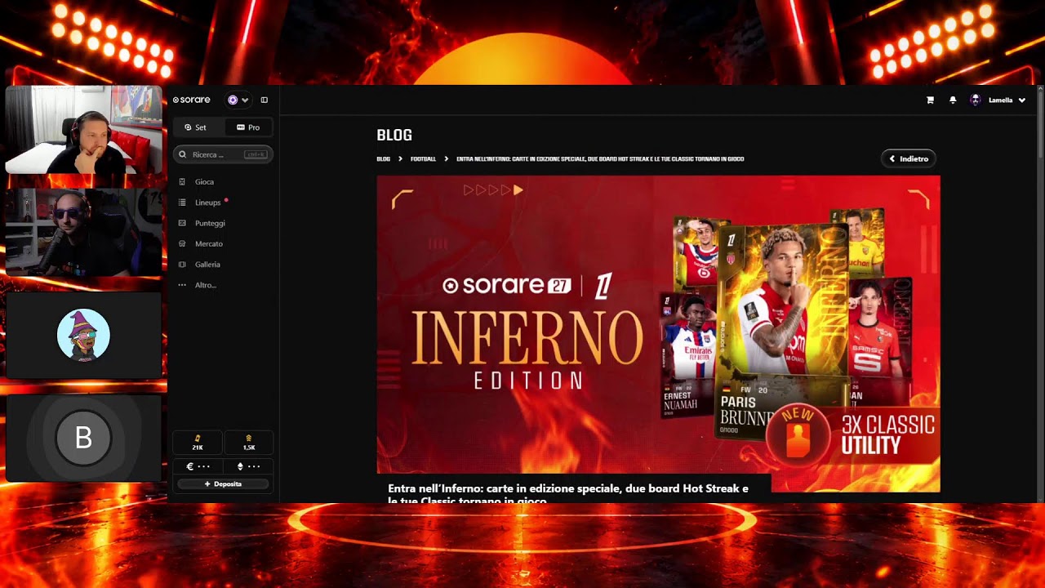Click the icon beside Gioca

[182, 181]
